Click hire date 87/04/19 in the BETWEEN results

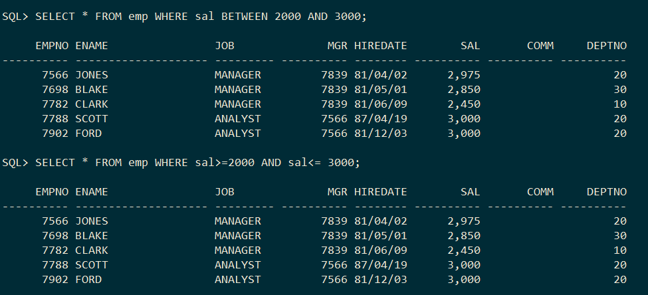point(381,119)
